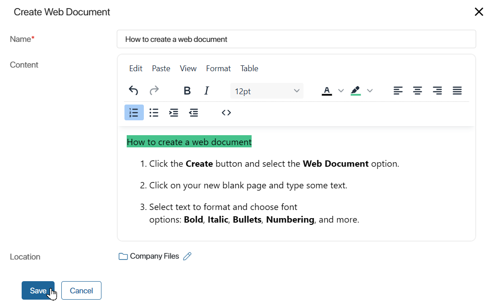496x301 pixels.
Task: Center align the text
Action: pos(418,91)
